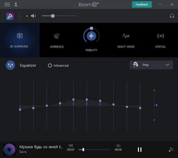Toggle the Equalizer on/off button
Image resolution: width=178 pixels, height=158 pixels.
10,65
